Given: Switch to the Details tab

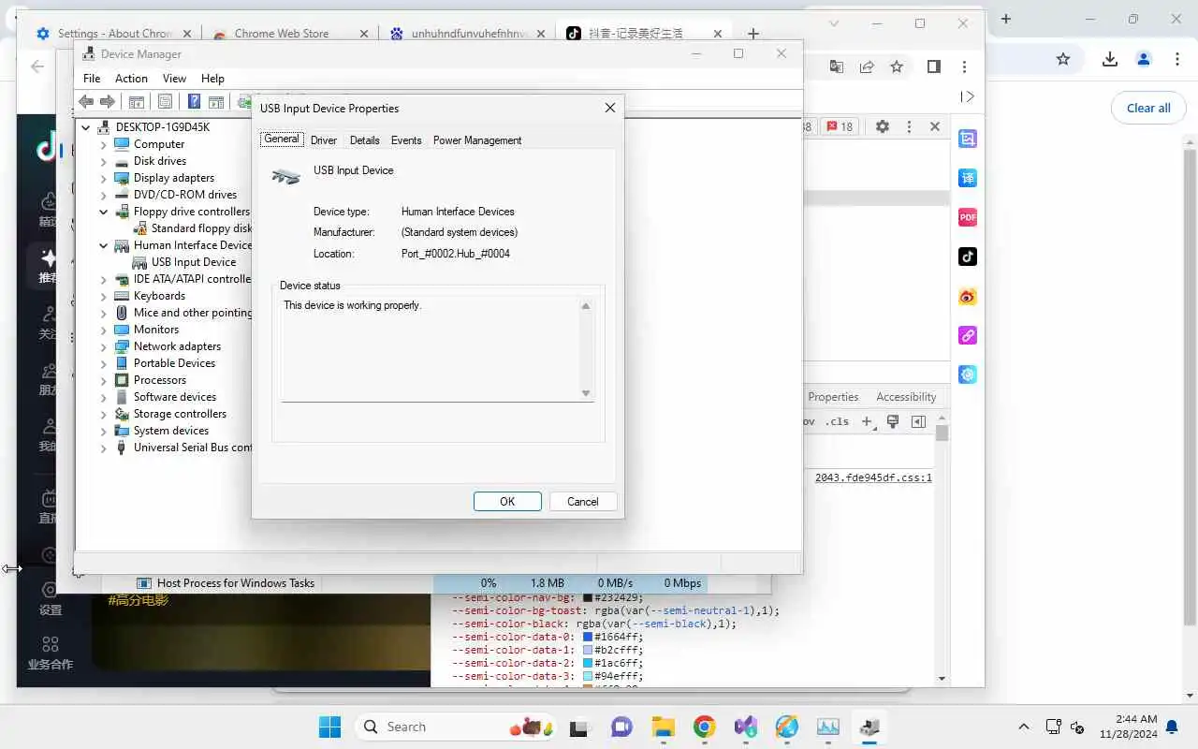Looking at the screenshot, I should coord(364,140).
